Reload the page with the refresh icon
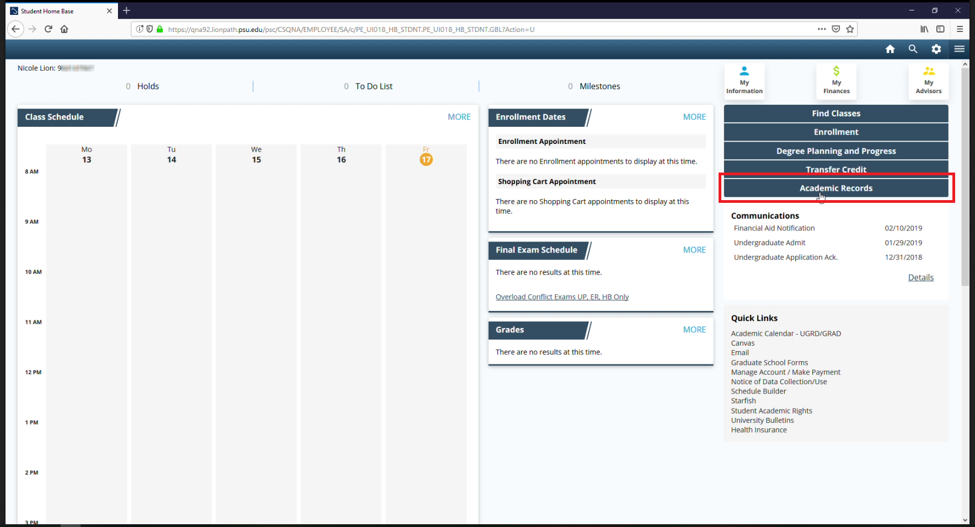Viewport: 975px width, 527px height. coord(49,29)
